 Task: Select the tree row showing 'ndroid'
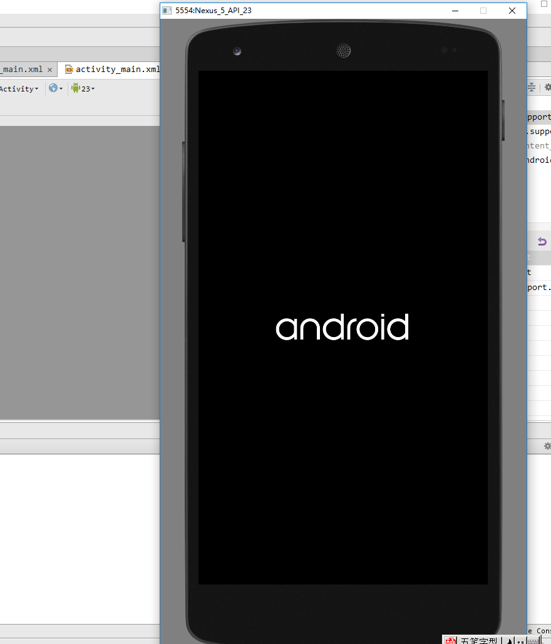point(539,160)
